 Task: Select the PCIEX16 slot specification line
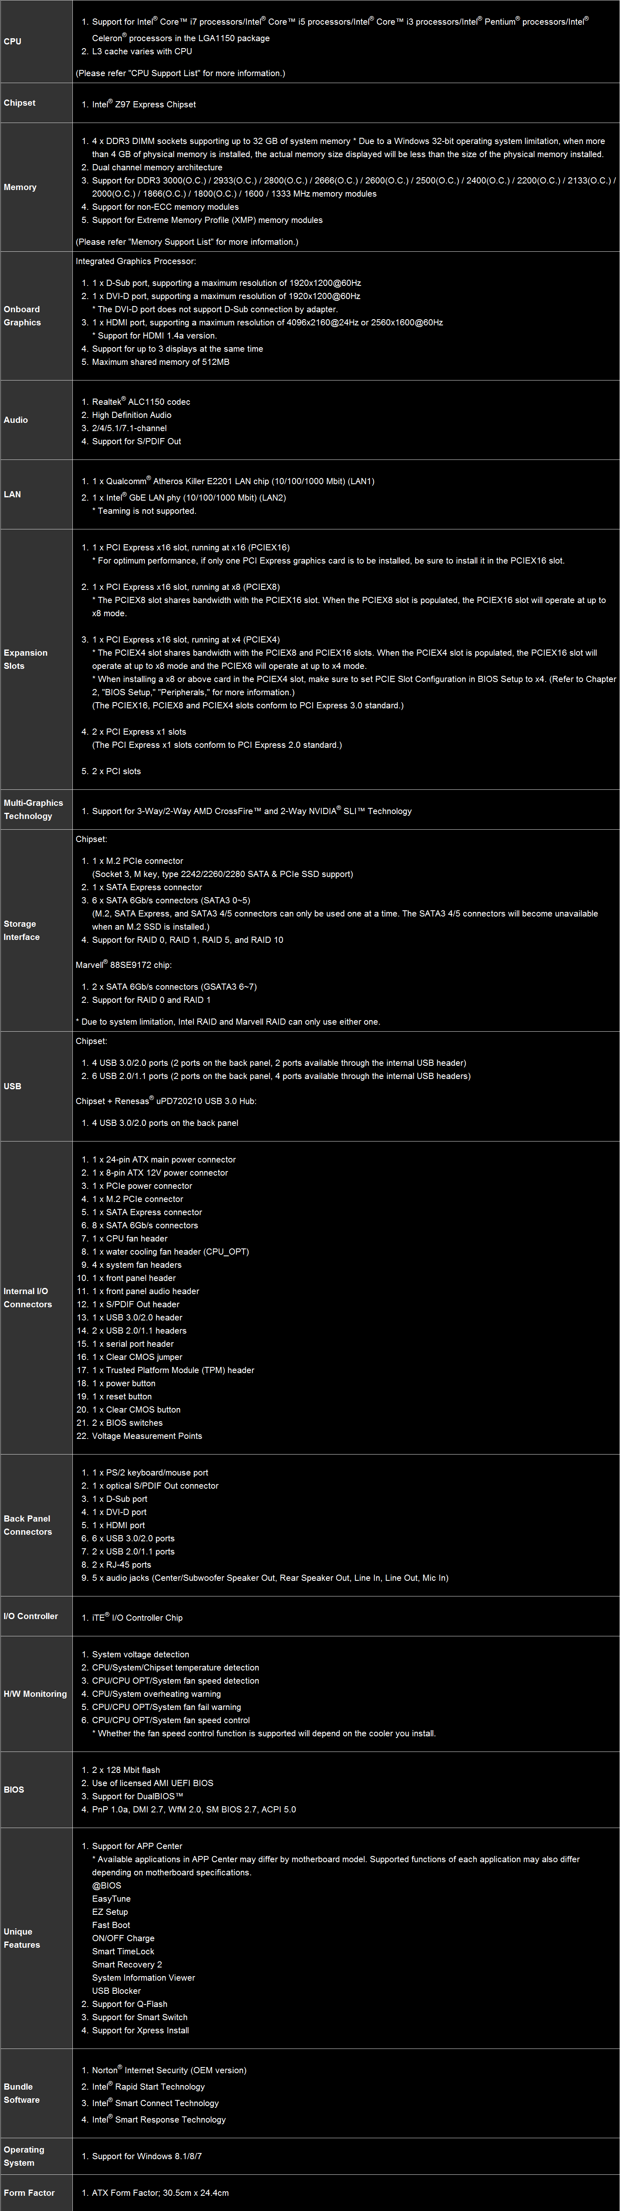pyautogui.click(x=190, y=548)
